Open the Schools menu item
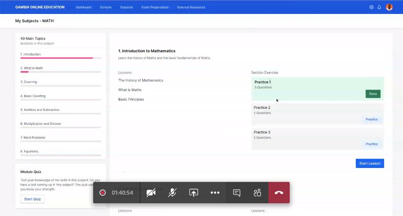This screenshot has width=403, height=216. click(x=105, y=7)
